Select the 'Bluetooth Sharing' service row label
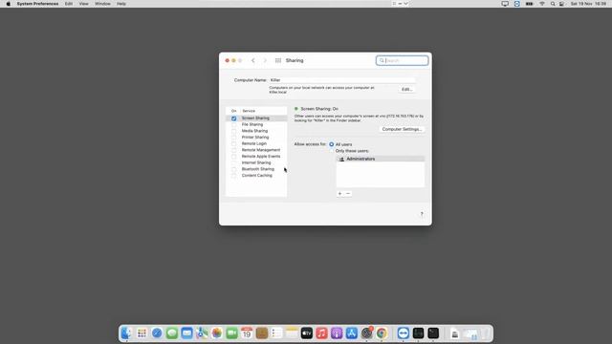 pos(258,169)
